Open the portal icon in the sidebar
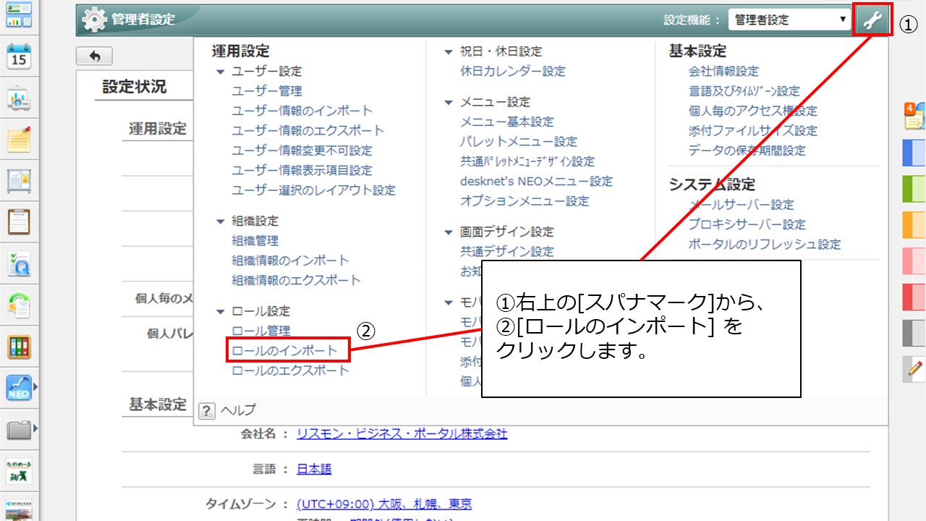 coord(19,14)
